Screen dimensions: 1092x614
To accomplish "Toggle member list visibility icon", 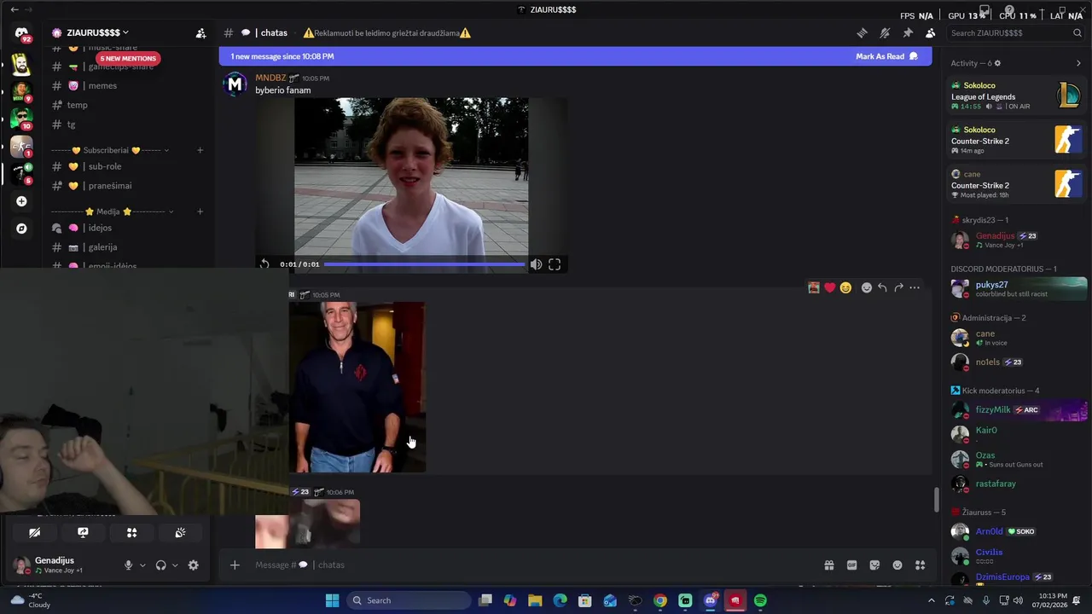I will [931, 33].
